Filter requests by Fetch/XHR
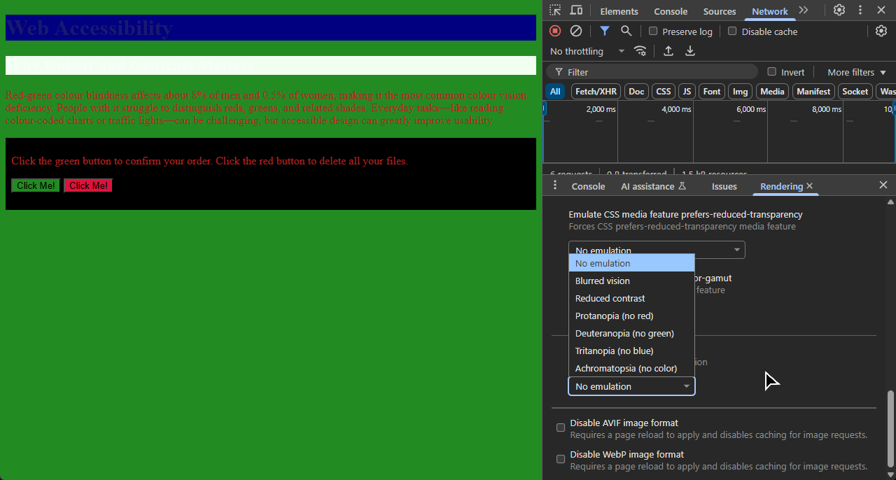Viewport: 896px width, 480px height. [x=597, y=92]
